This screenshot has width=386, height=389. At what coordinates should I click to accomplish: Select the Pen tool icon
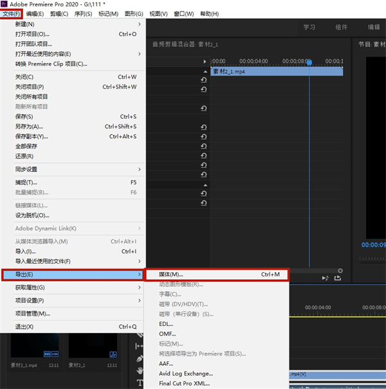[x=140, y=358]
